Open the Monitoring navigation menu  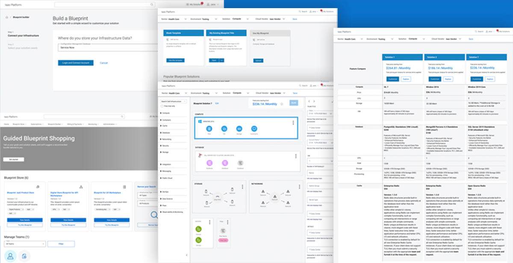click(93, 124)
